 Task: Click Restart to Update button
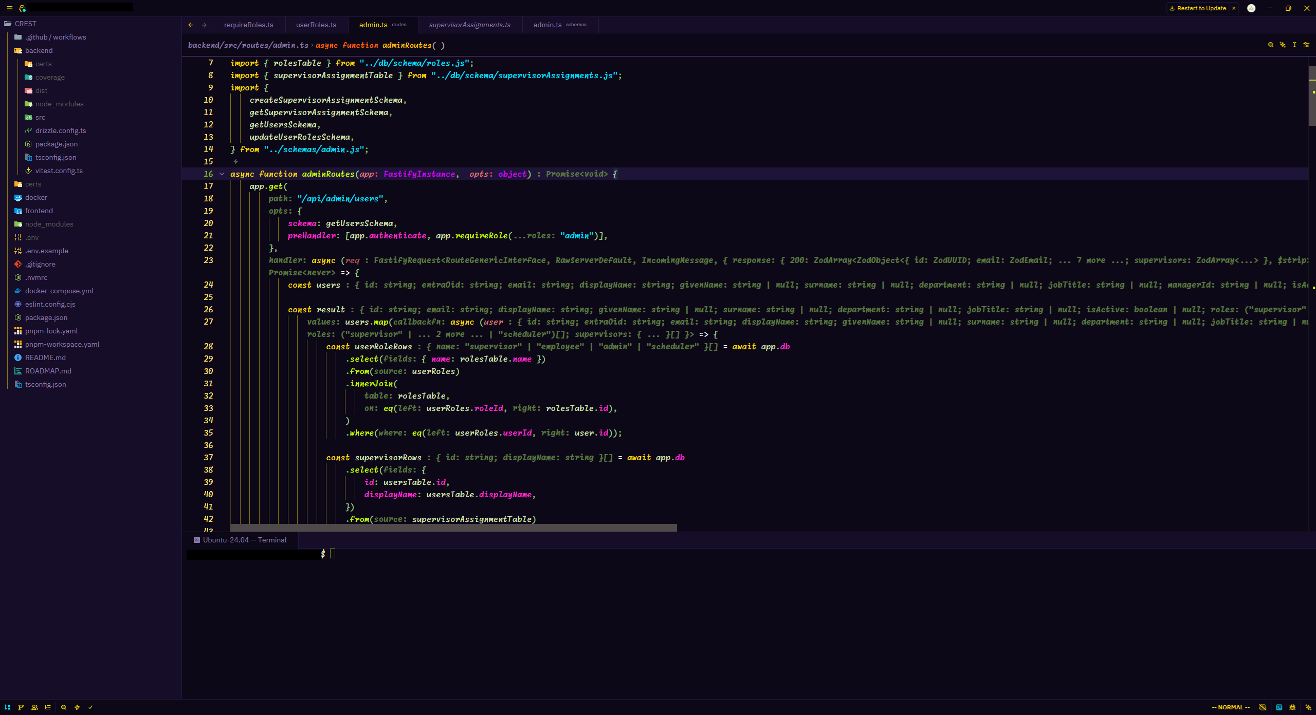coord(1198,8)
